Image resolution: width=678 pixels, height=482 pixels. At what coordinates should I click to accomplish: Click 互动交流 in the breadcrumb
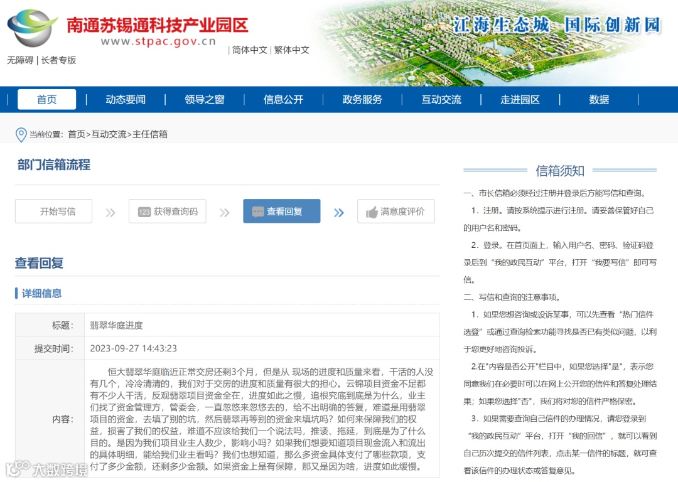(109, 134)
